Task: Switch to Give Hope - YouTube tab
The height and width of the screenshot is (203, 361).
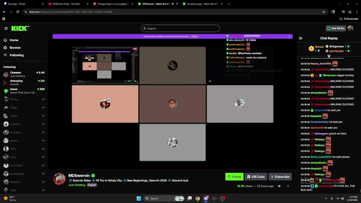Action: click(68, 4)
